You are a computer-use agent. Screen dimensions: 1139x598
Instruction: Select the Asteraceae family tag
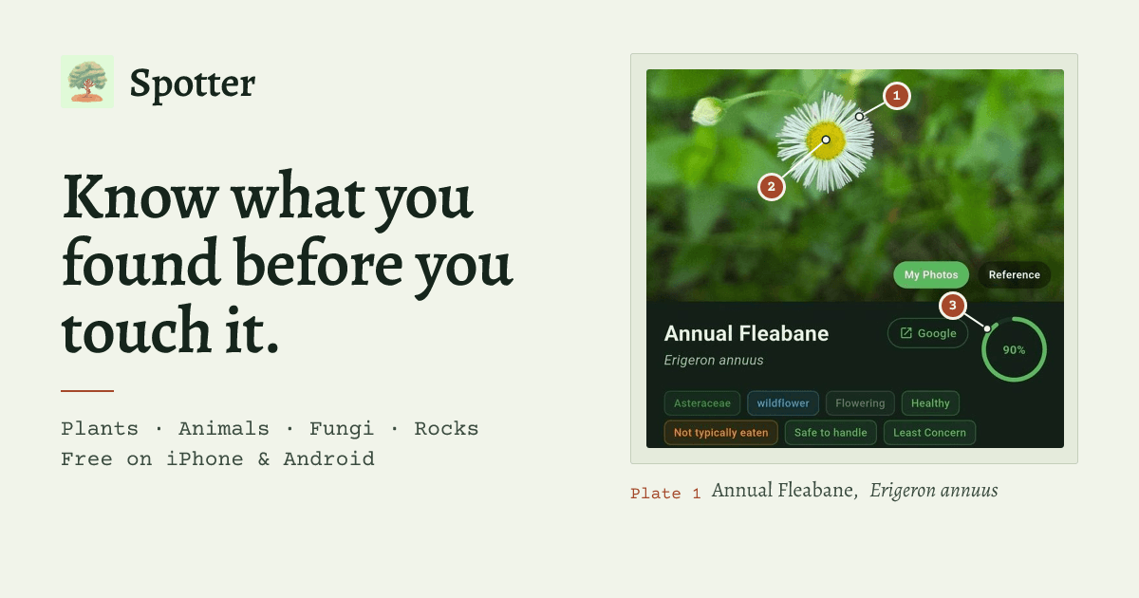pos(702,403)
